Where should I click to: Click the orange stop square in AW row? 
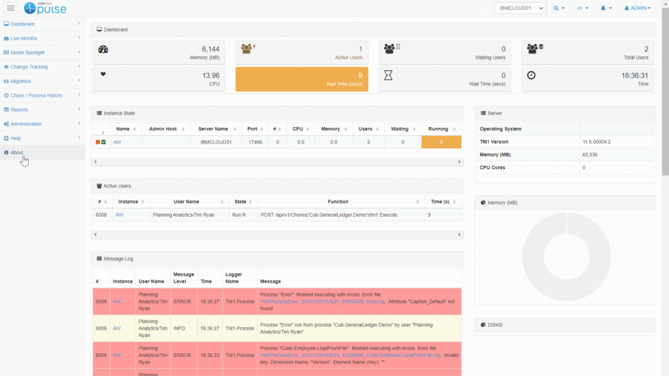(98, 142)
